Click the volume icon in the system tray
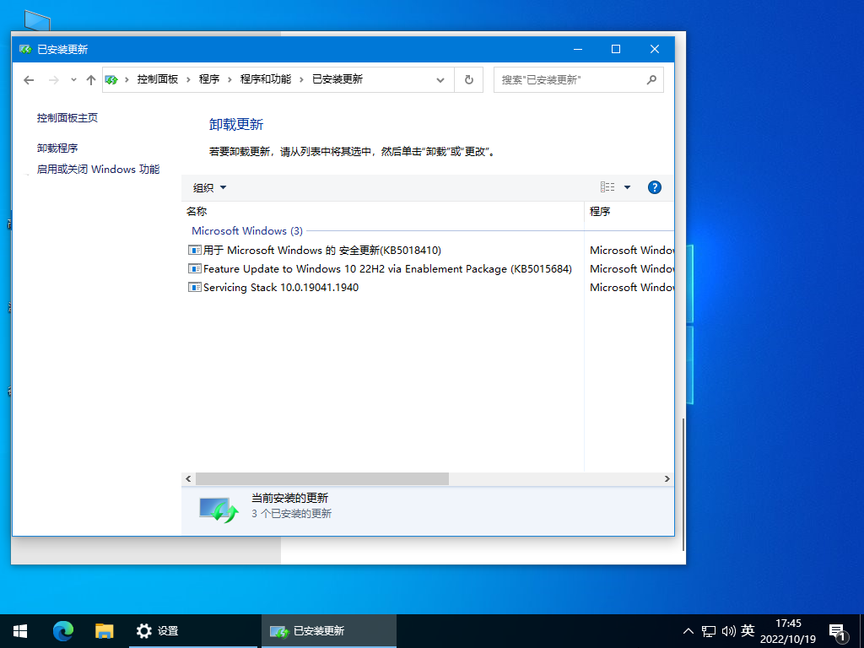Viewport: 864px width, 648px height. tap(729, 630)
